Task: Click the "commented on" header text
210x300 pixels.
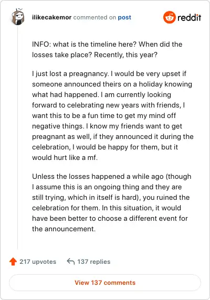Action: tap(94, 17)
